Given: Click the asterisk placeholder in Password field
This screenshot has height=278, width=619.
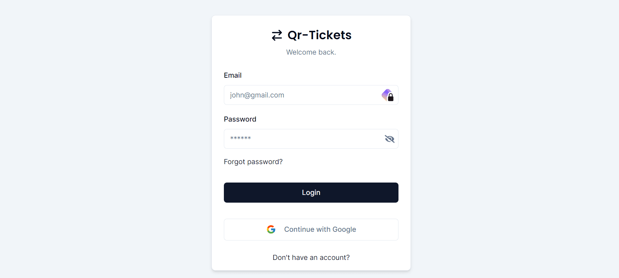Looking at the screenshot, I should tap(241, 138).
